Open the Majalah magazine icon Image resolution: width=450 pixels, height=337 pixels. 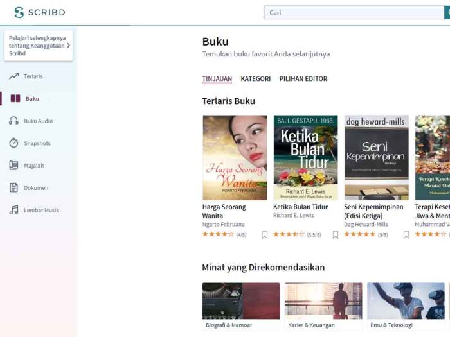coord(14,166)
